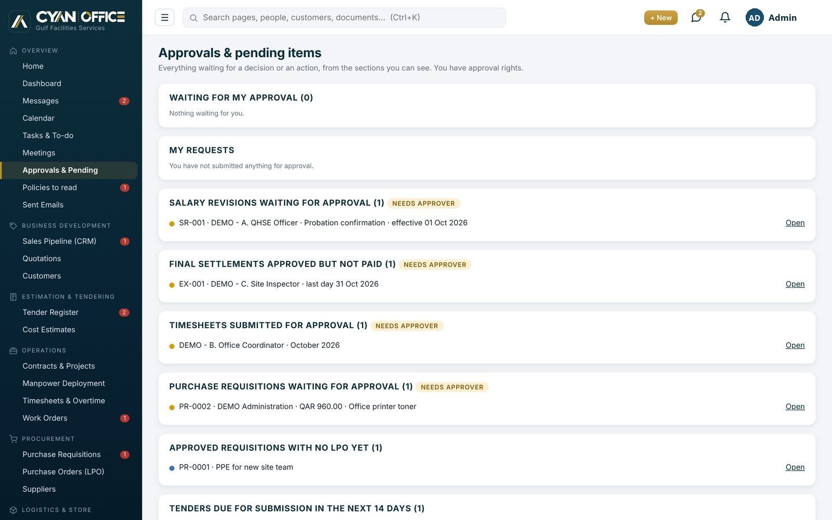
Task: Click Needs Approver badge on Timesheets
Action: [407, 326]
